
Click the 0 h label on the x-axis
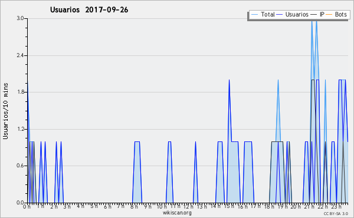(27, 207)
